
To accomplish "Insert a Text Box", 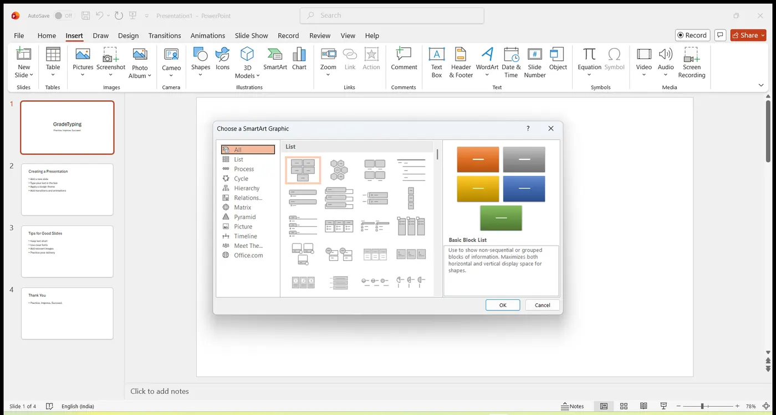I will tap(437, 63).
